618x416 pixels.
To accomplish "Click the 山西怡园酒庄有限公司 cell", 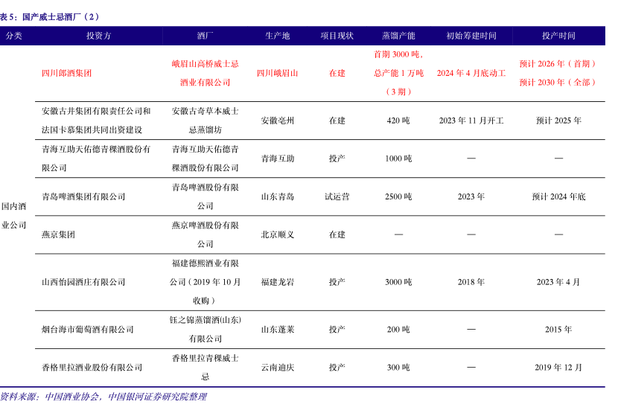I will pos(83,282).
